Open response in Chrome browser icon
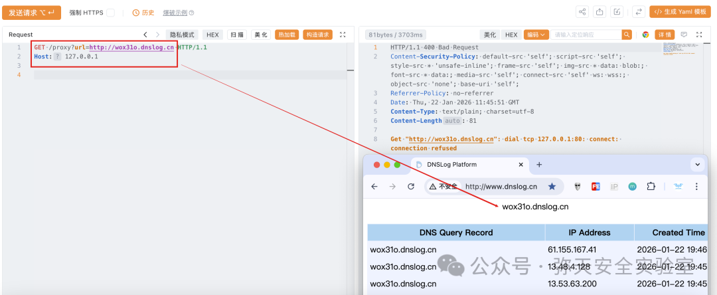 [646, 35]
